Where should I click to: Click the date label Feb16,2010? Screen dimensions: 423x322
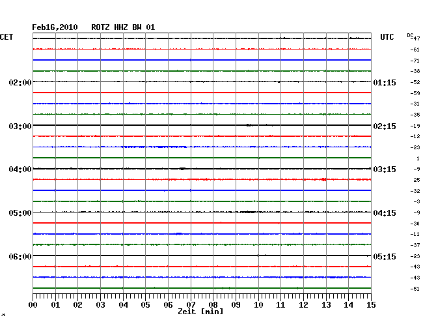[x=55, y=27]
